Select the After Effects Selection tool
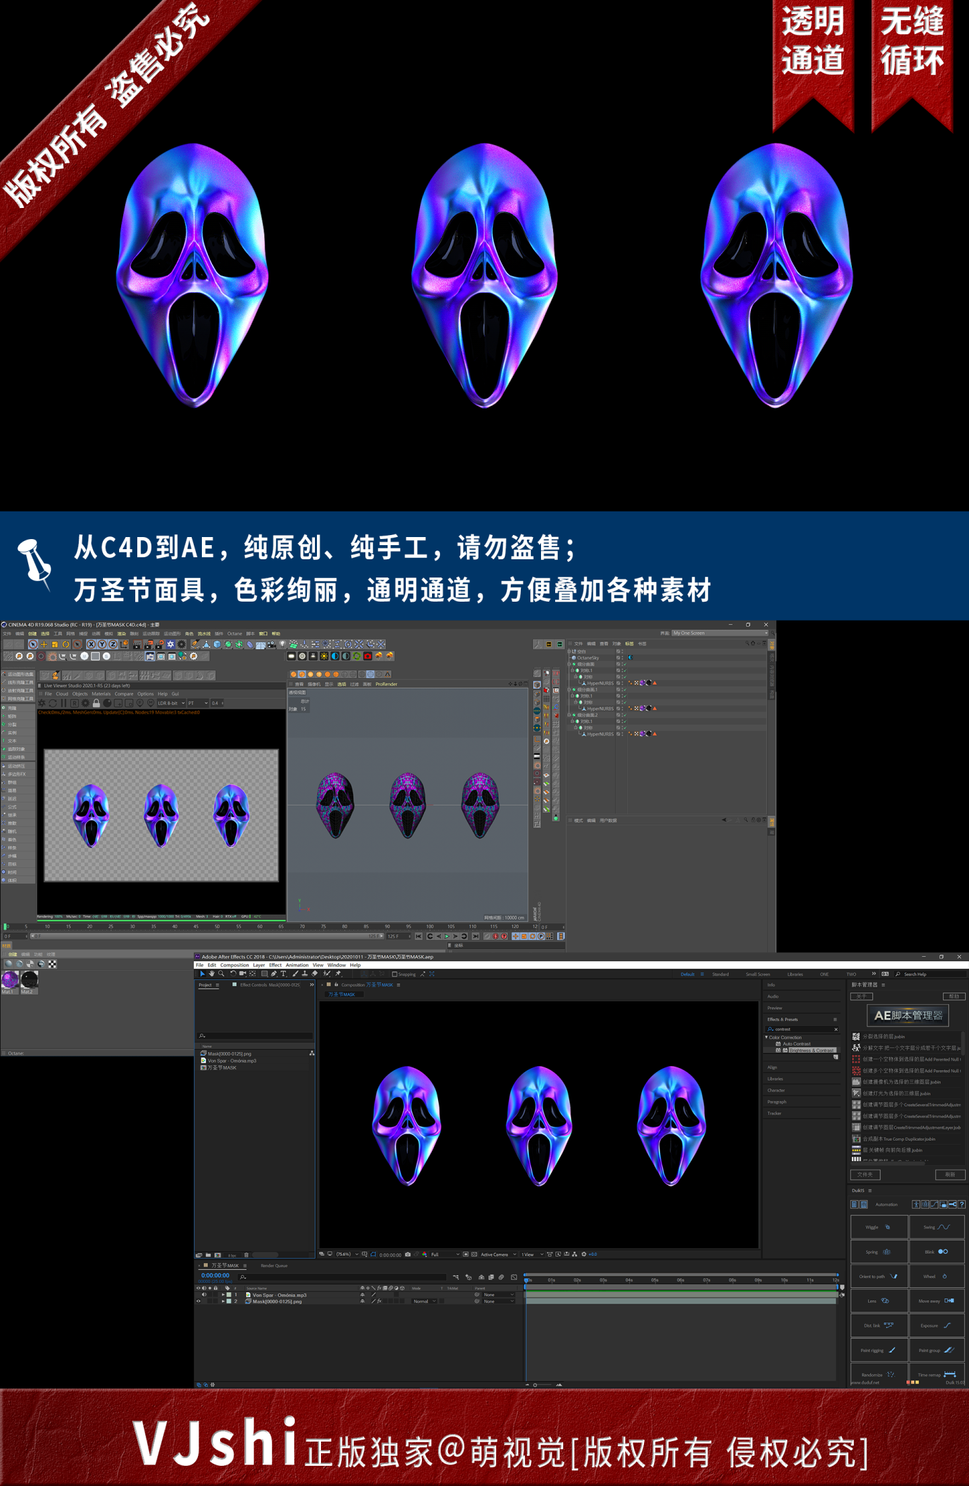The image size is (969, 1486). [203, 973]
